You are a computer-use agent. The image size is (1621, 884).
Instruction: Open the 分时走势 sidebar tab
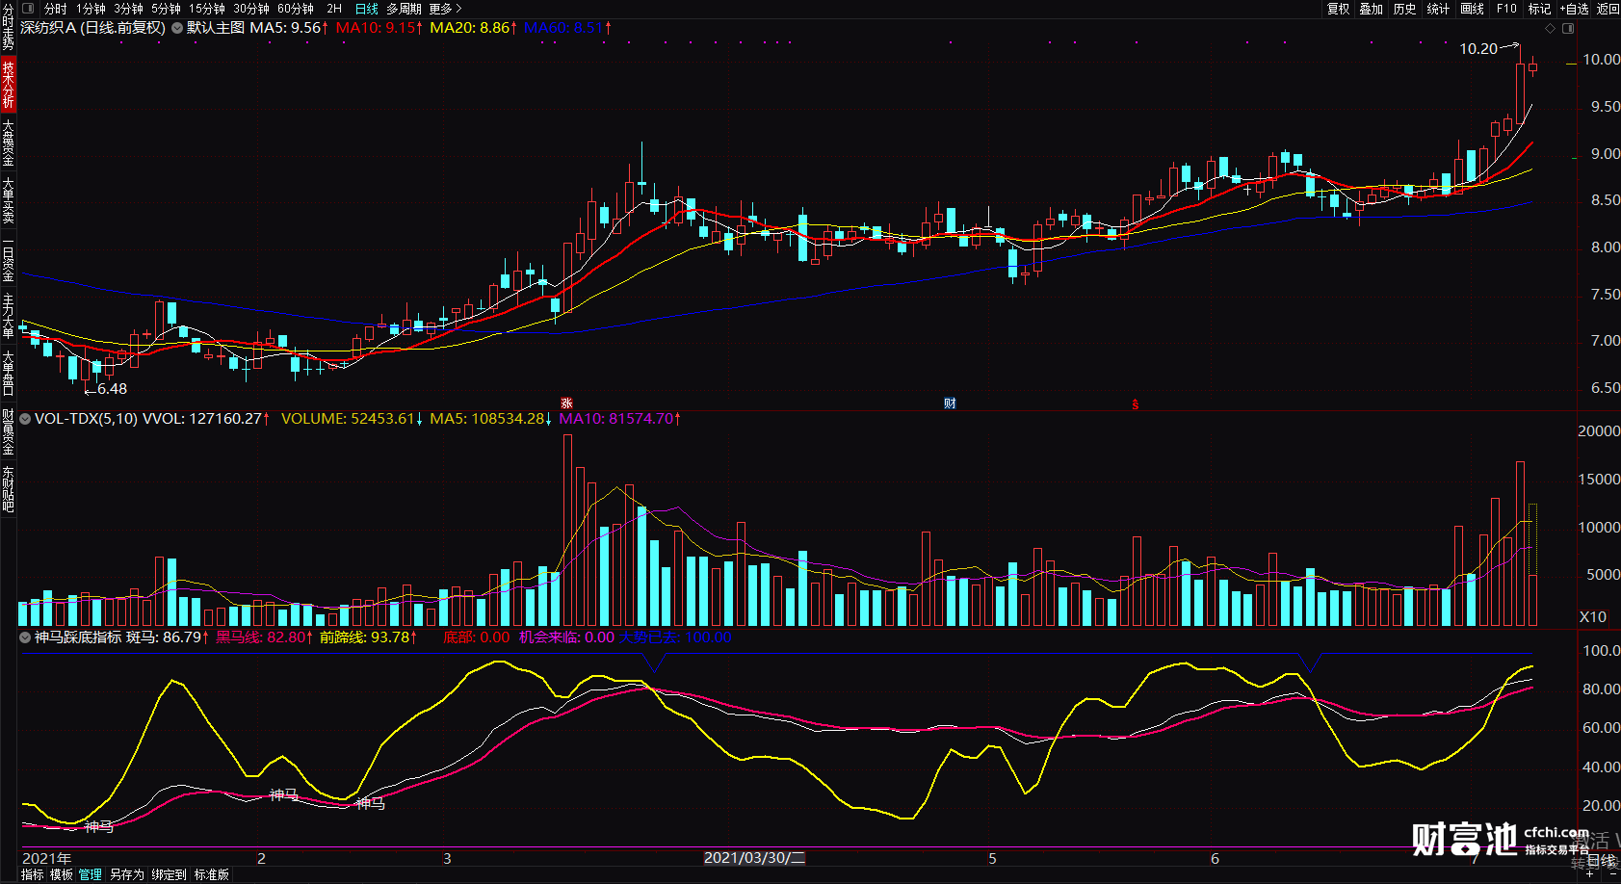8,27
